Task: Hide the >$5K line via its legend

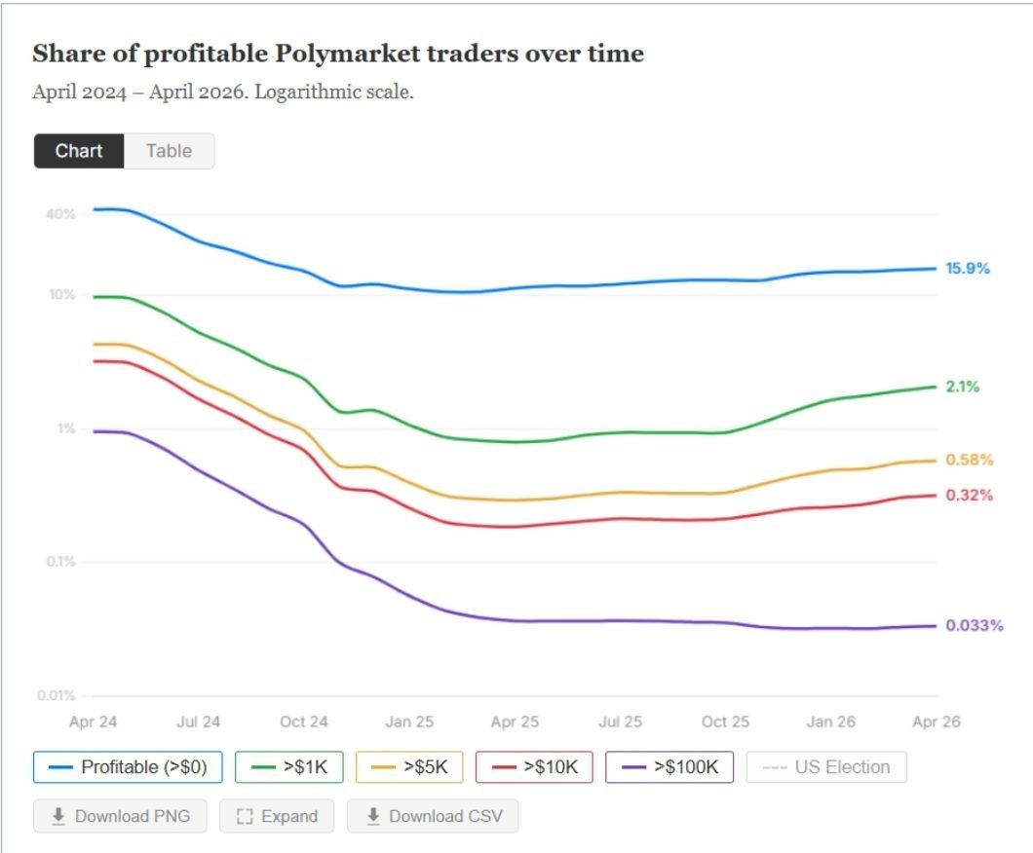Action: pyautogui.click(x=408, y=767)
